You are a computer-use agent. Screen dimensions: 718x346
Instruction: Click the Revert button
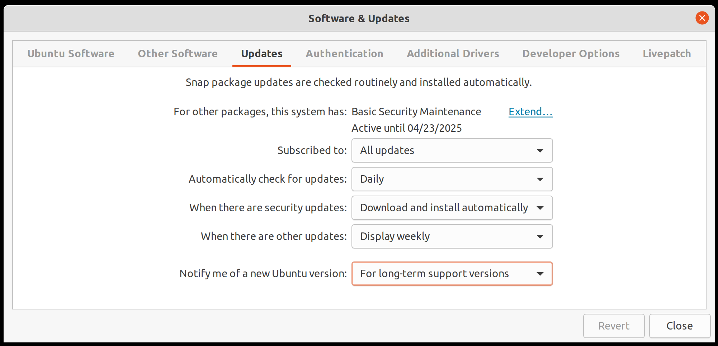click(614, 326)
